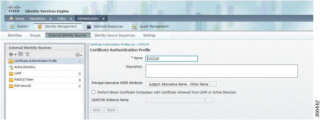Open the Identity Management section
Image resolution: width=320 pixels, height=120 pixels.
click(x=58, y=26)
